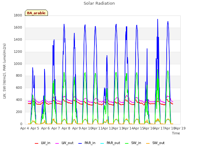Click the 1200 y-axis tick label

click(x=18, y=52)
